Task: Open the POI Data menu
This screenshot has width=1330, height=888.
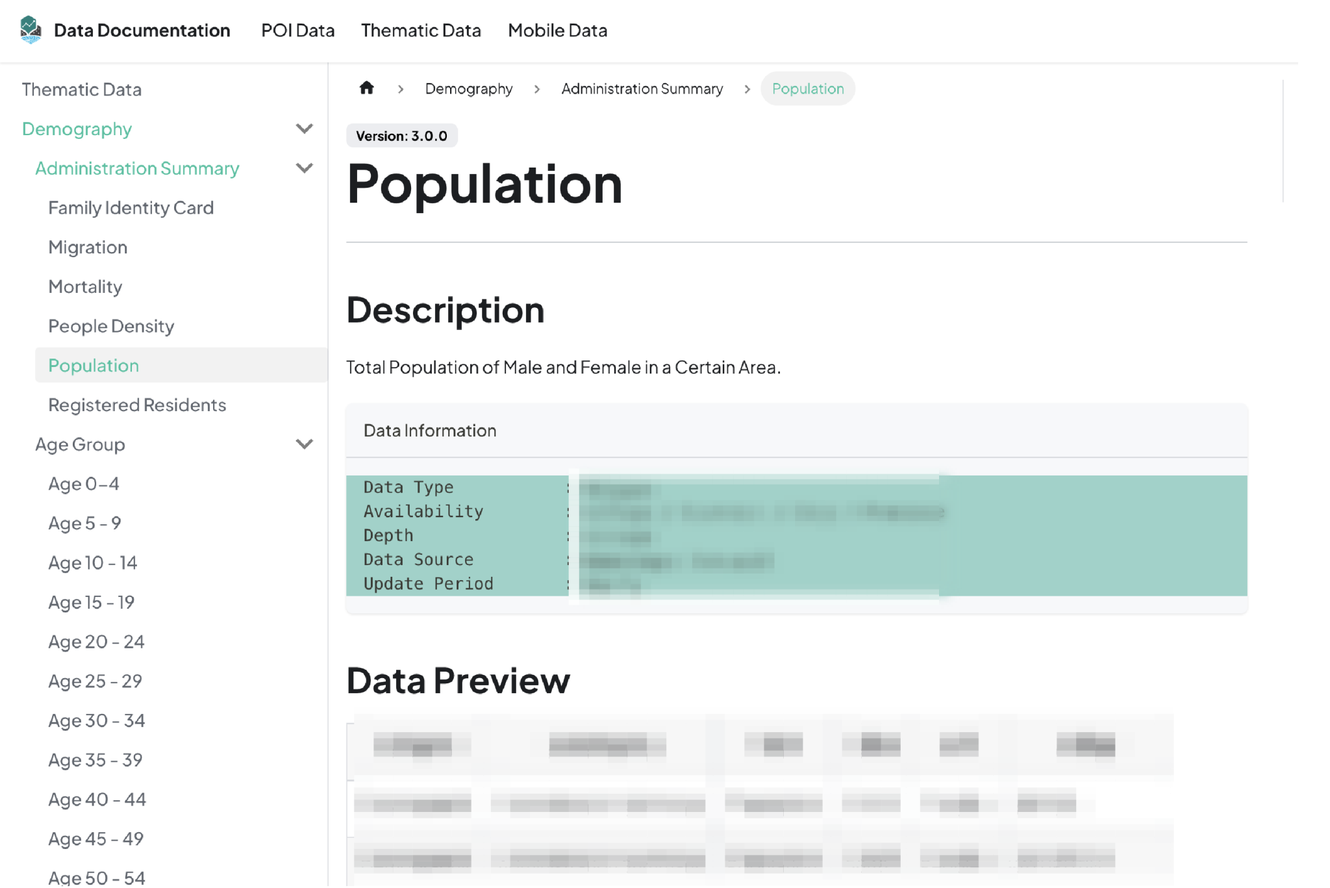Action: [297, 31]
